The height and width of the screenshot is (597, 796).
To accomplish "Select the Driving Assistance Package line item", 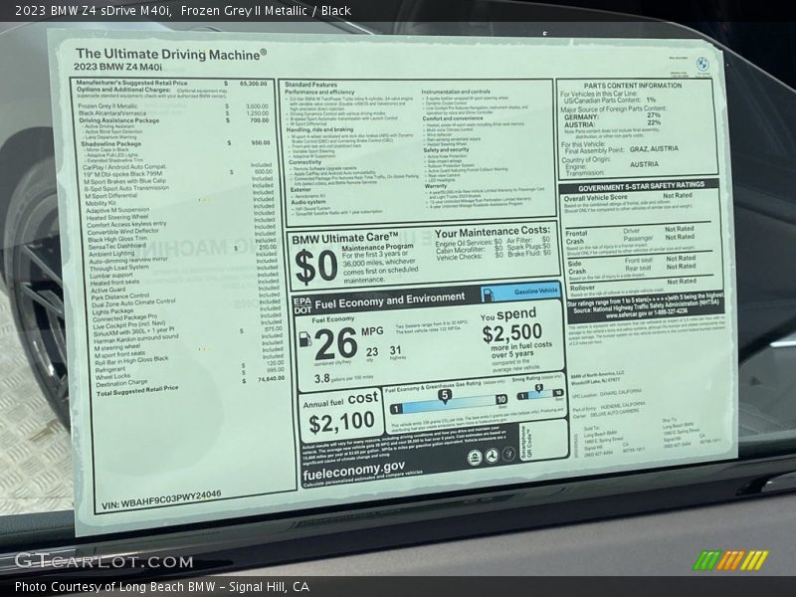I will pos(120,120).
